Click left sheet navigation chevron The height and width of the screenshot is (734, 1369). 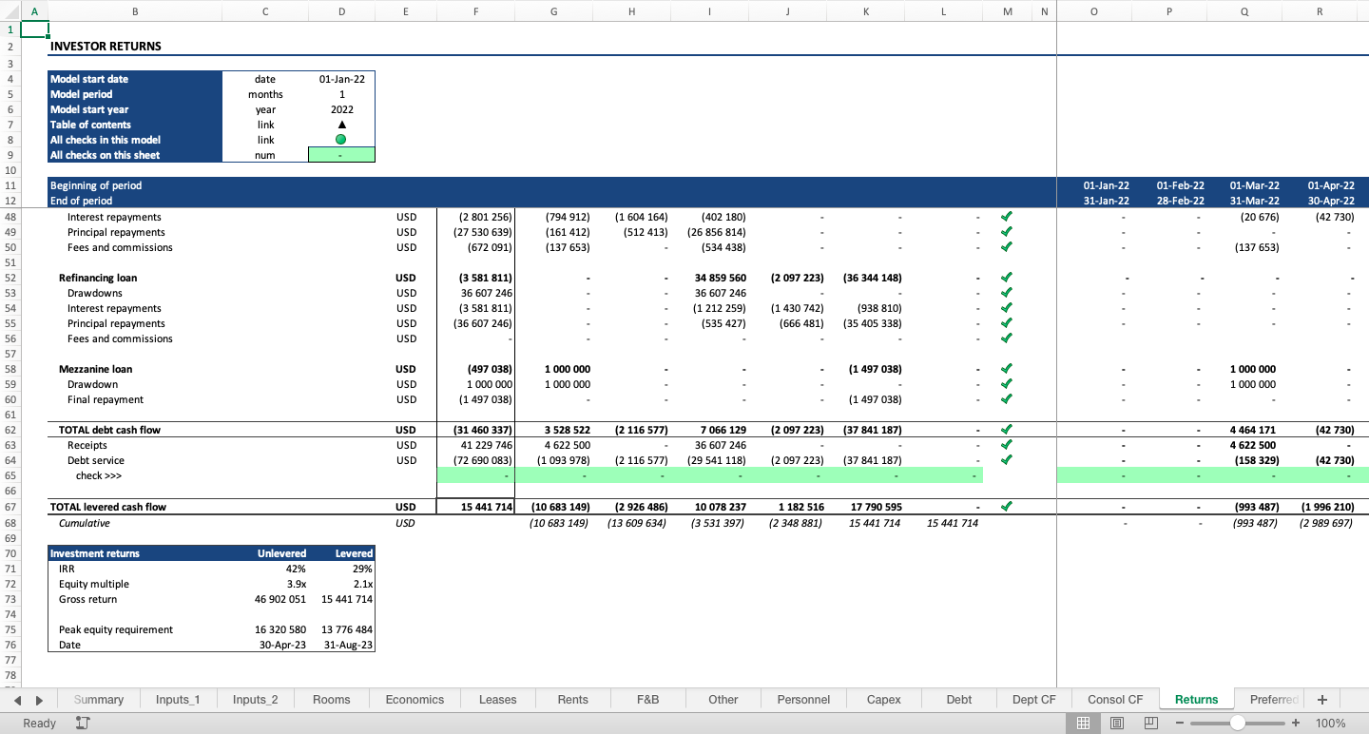[19, 699]
